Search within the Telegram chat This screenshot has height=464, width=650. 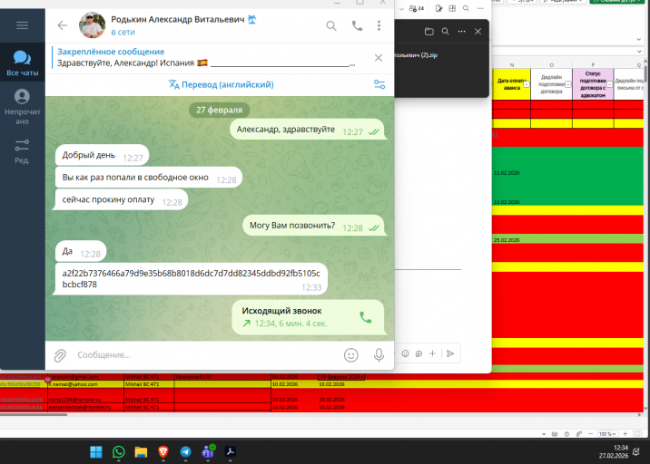click(331, 26)
